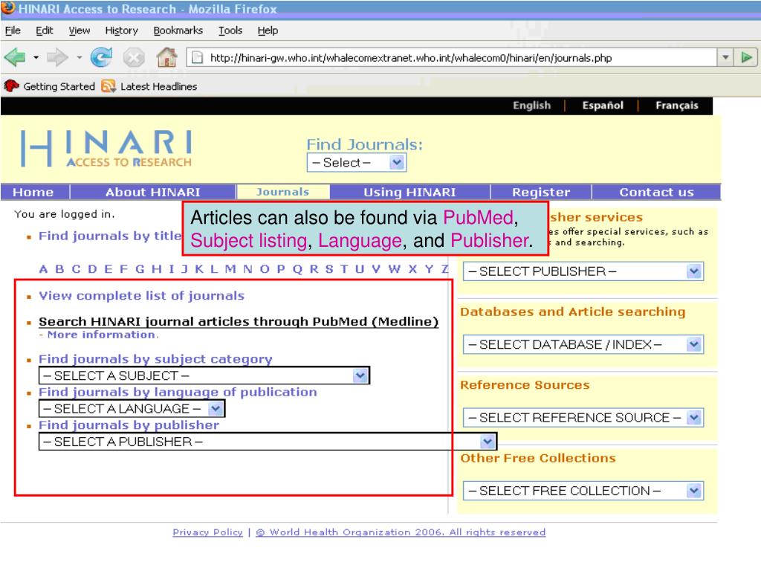Click Find journals by title link

(110, 236)
